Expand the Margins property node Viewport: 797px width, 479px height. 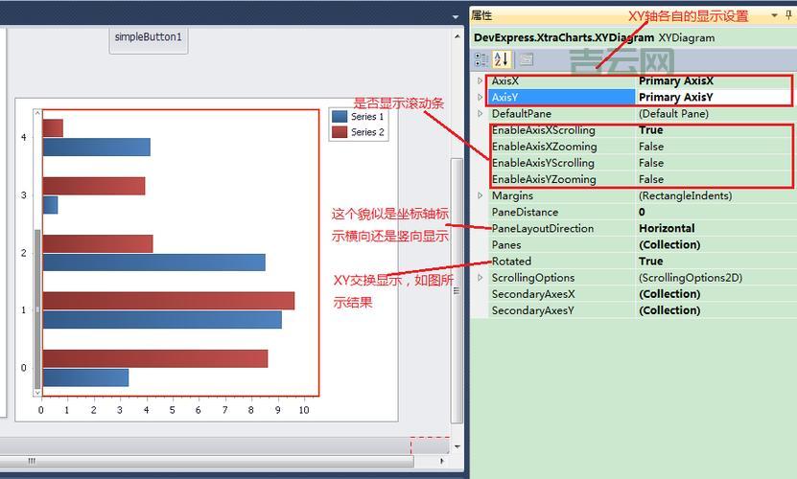pyautogui.click(x=481, y=195)
